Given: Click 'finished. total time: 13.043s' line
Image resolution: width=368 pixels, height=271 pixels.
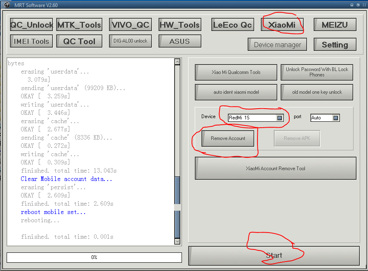Looking at the screenshot, I should [x=69, y=171].
